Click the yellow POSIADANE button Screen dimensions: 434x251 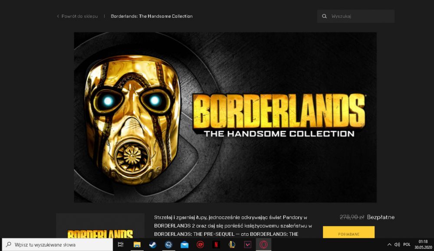click(x=349, y=233)
